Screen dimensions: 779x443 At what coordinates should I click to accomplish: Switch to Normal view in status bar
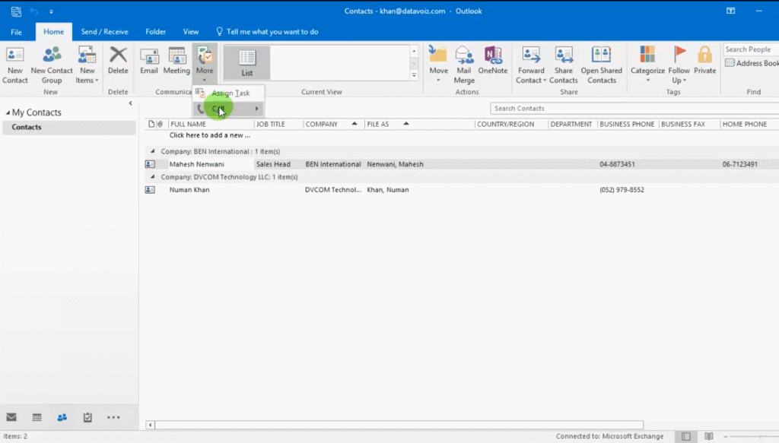[x=685, y=436]
